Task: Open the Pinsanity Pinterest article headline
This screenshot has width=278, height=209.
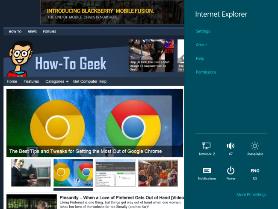Action: [x=121, y=197]
